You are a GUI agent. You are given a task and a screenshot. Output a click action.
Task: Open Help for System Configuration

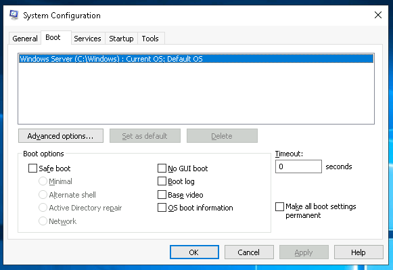[x=359, y=252]
